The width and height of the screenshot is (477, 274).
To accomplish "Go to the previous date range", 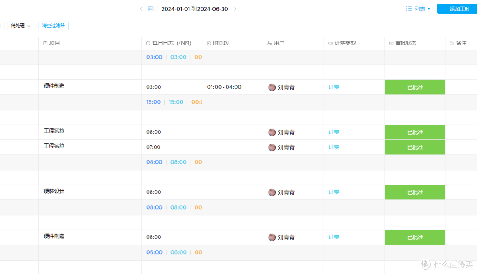I will [x=141, y=9].
